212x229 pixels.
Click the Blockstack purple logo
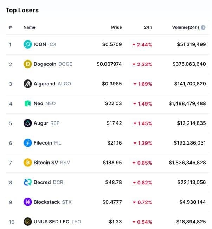click(27, 202)
